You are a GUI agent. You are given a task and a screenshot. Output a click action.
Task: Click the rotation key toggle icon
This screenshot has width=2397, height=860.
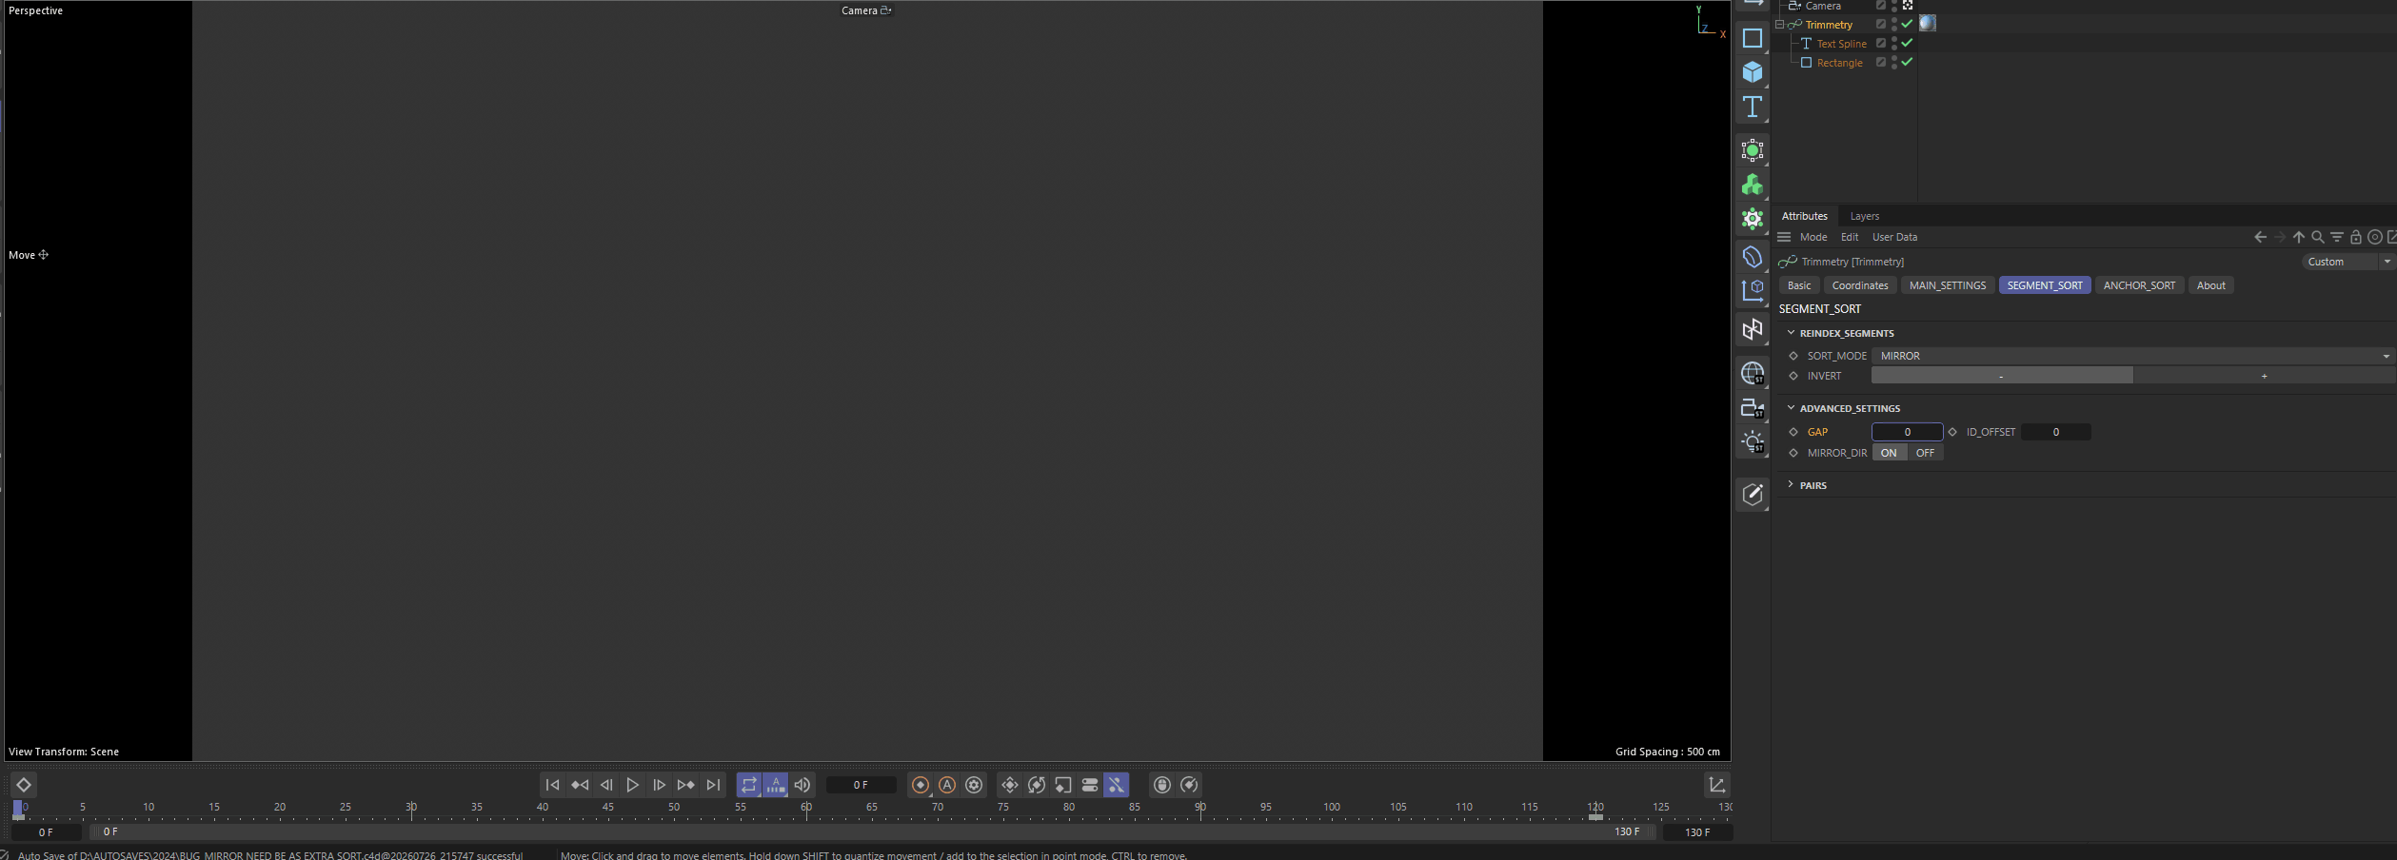click(x=1037, y=785)
